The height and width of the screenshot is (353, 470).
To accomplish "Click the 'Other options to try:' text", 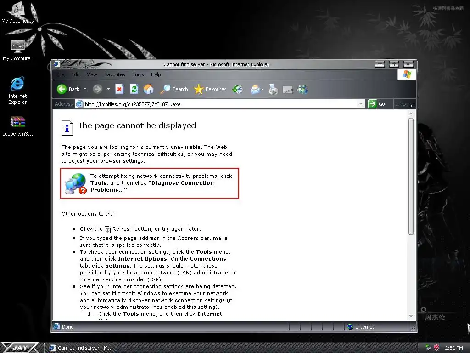I will click(88, 214).
